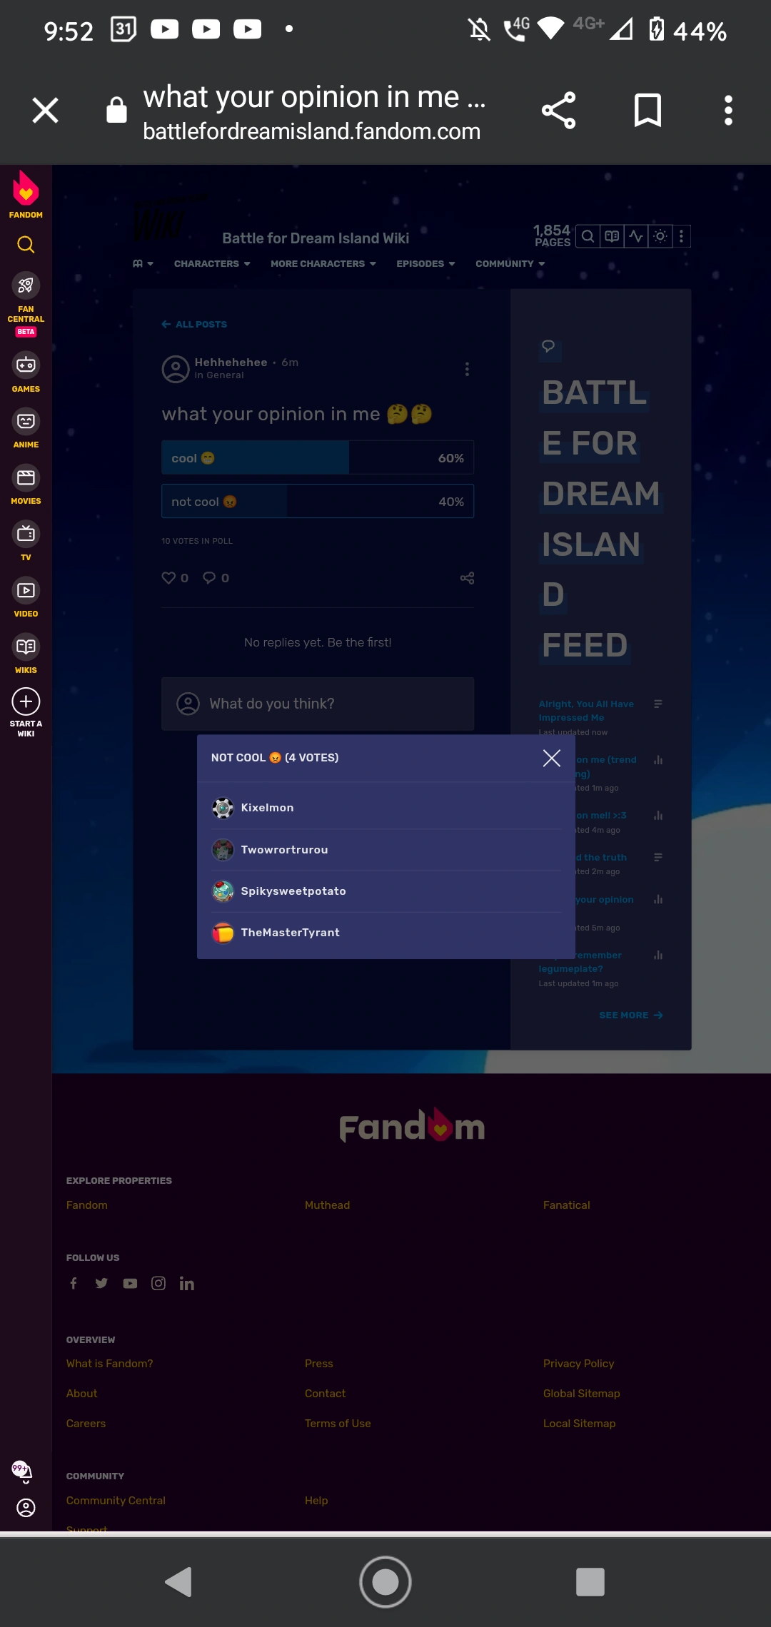Open the Games sidebar icon

(26, 365)
